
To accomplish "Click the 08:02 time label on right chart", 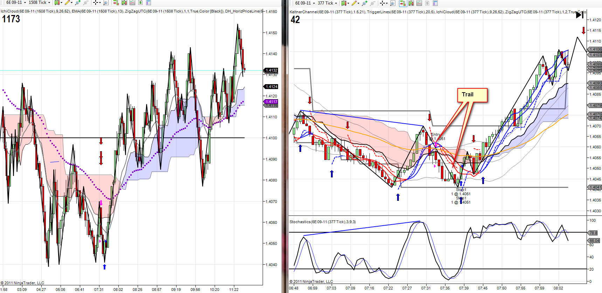I will point(558,288).
